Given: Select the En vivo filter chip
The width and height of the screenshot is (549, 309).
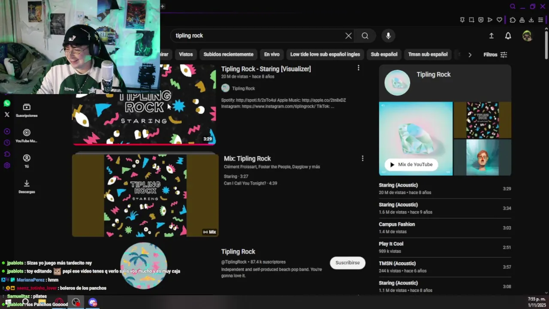Looking at the screenshot, I should tap(271, 55).
